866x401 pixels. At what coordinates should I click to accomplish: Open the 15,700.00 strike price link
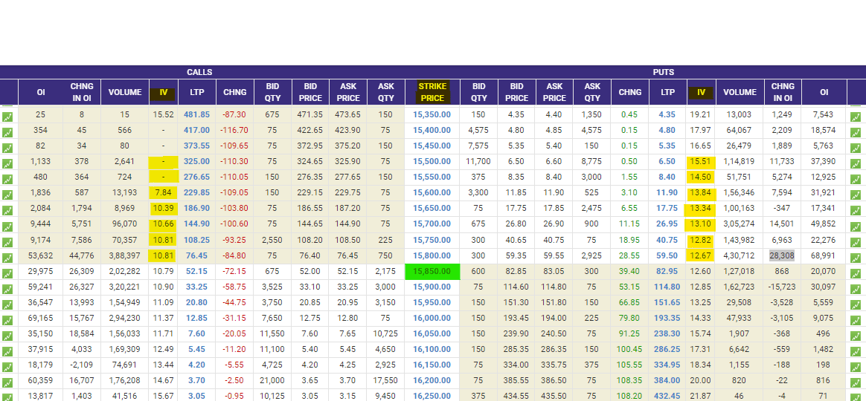(x=432, y=224)
